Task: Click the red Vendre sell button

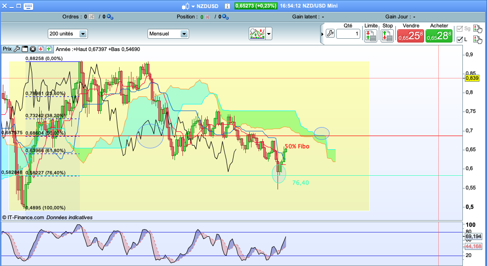Action: 410,34
